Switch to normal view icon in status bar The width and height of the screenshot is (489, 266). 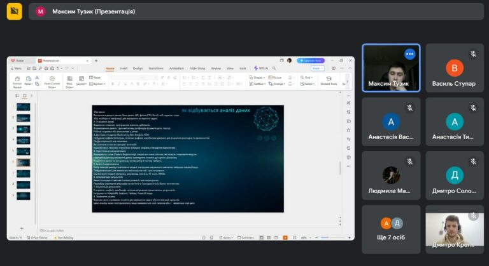coord(261,237)
